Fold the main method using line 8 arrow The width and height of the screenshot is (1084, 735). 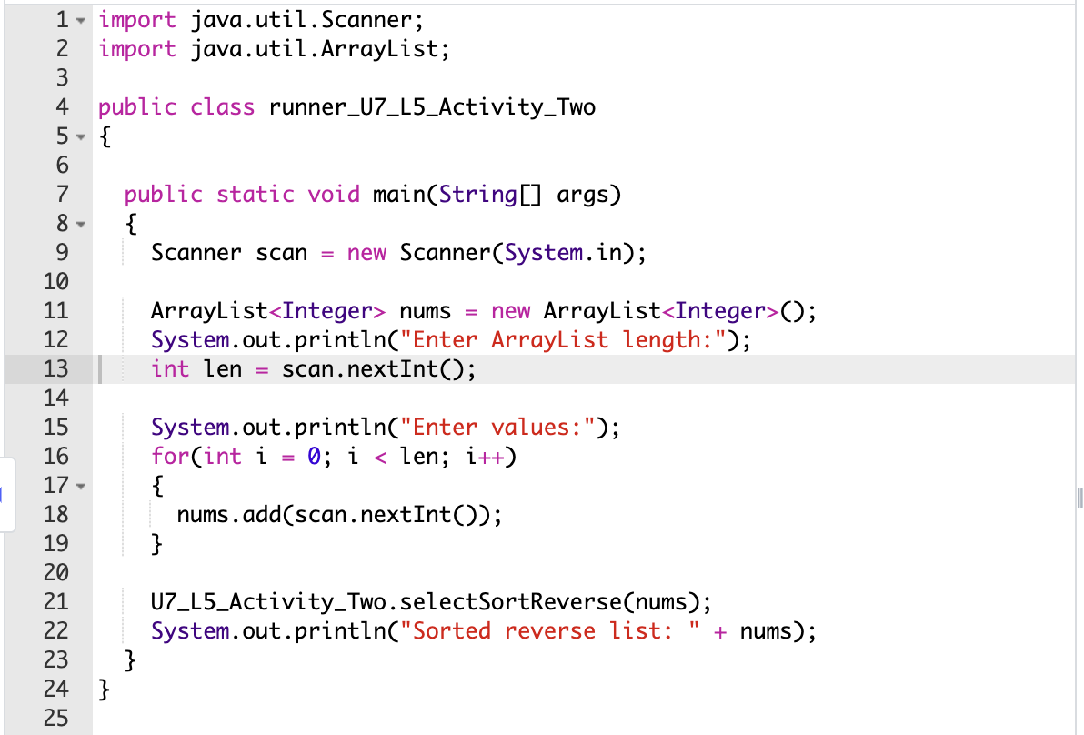80,223
